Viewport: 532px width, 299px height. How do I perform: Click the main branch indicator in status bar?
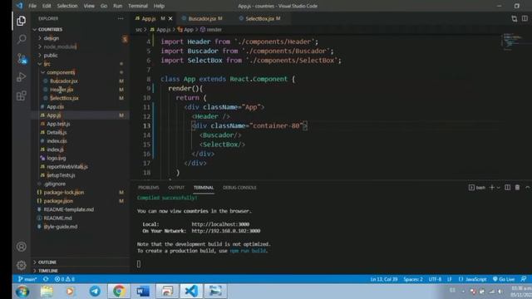27,279
